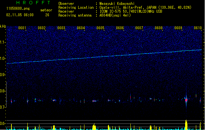Select the A504HB(yagi 4el) antenna text

(x=115, y=15)
